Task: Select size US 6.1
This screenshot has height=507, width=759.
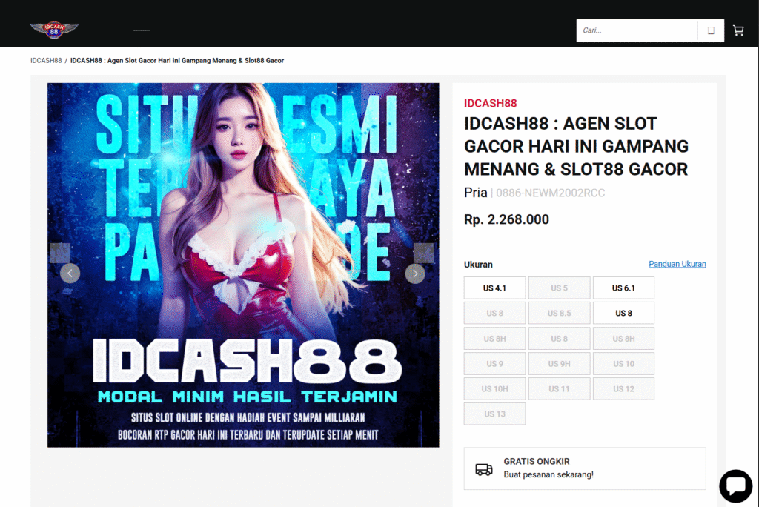Action: (623, 288)
